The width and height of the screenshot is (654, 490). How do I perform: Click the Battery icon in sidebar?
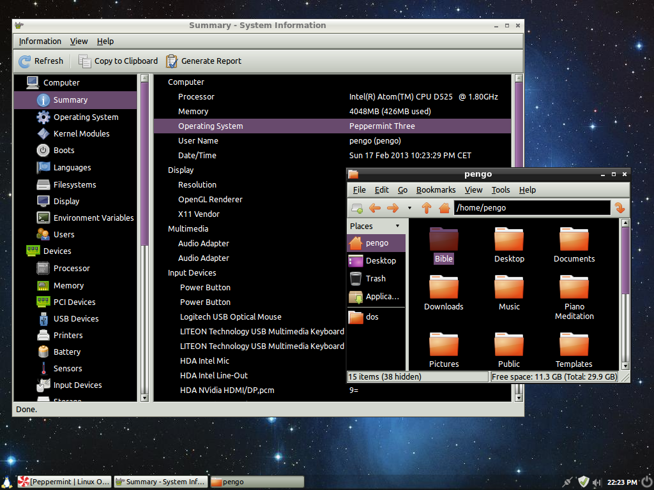click(43, 352)
